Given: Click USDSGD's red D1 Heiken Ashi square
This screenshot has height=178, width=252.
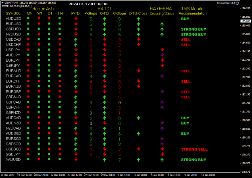Looking at the screenshot, I should [49, 149].
